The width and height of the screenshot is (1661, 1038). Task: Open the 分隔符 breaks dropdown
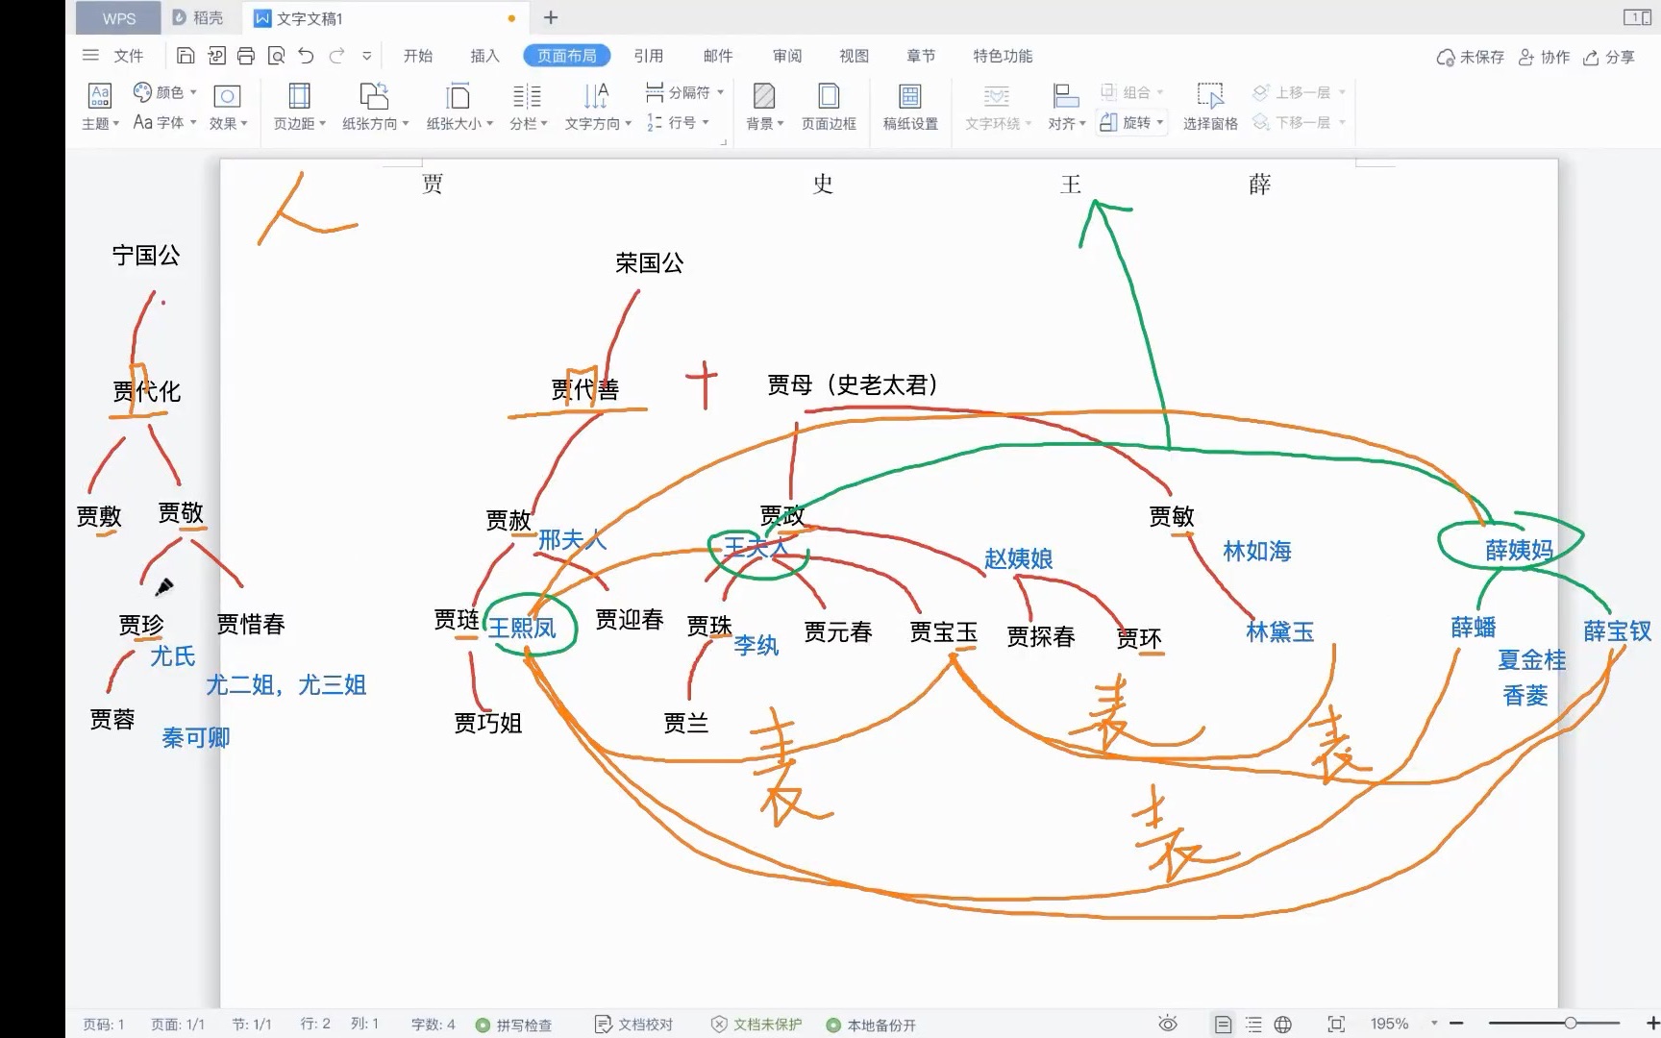pos(684,92)
